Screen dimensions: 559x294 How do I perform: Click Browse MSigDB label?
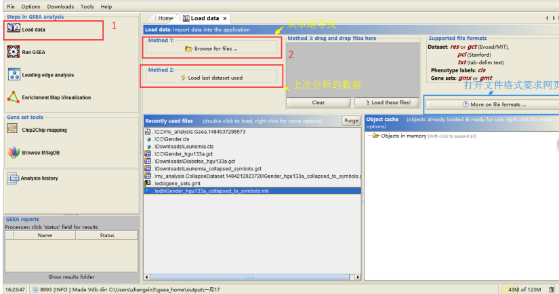41,153
